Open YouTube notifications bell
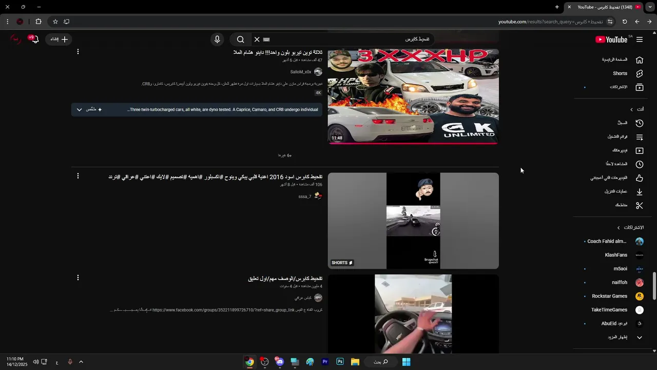This screenshot has height=370, width=657. tap(34, 40)
